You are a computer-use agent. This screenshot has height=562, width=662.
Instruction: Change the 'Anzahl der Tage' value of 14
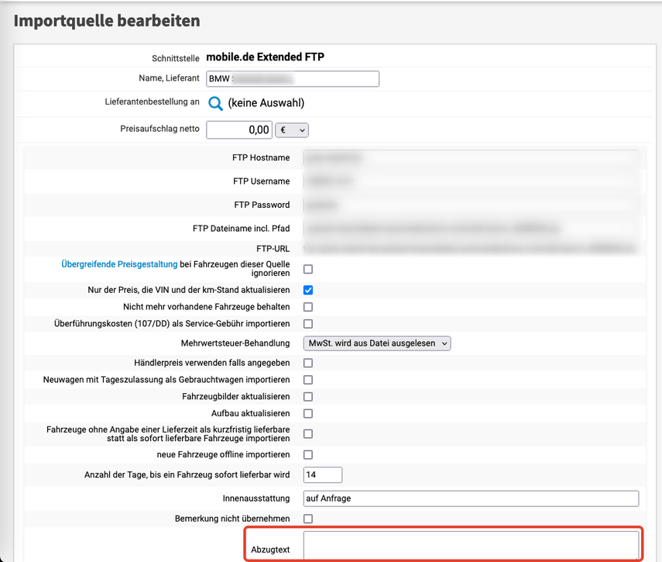(322, 474)
